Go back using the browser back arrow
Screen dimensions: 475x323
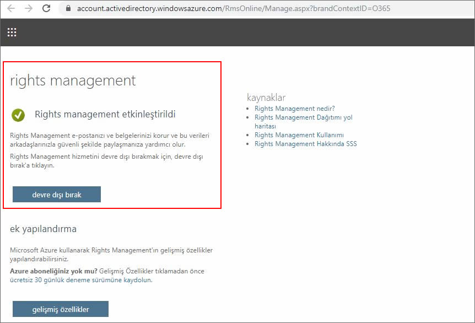coord(11,8)
